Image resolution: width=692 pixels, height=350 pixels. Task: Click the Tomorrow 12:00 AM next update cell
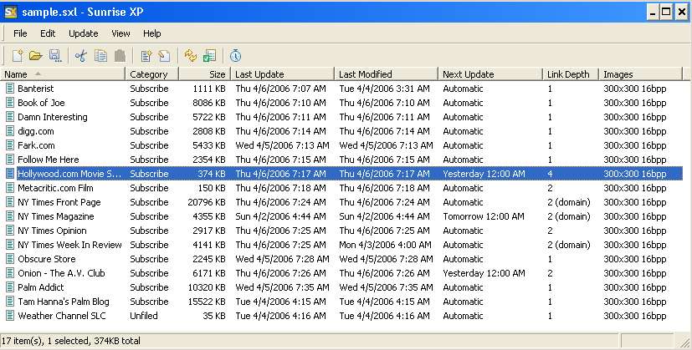[484, 216]
